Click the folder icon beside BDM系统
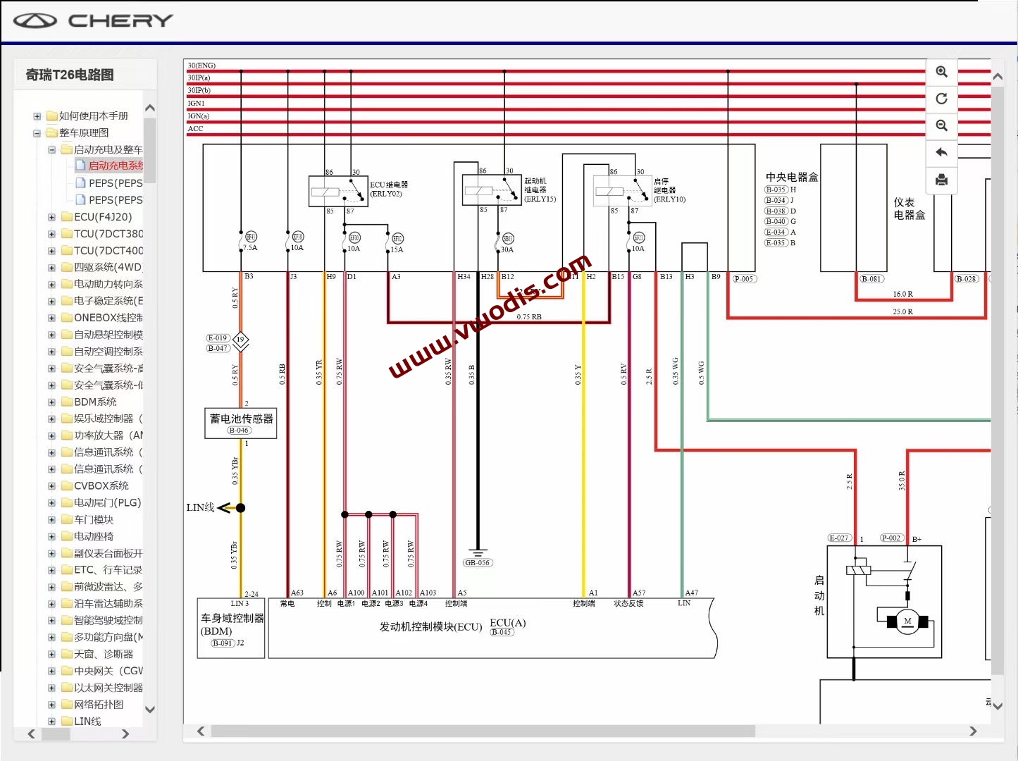Screen dimensions: 1018x761 pos(67,402)
